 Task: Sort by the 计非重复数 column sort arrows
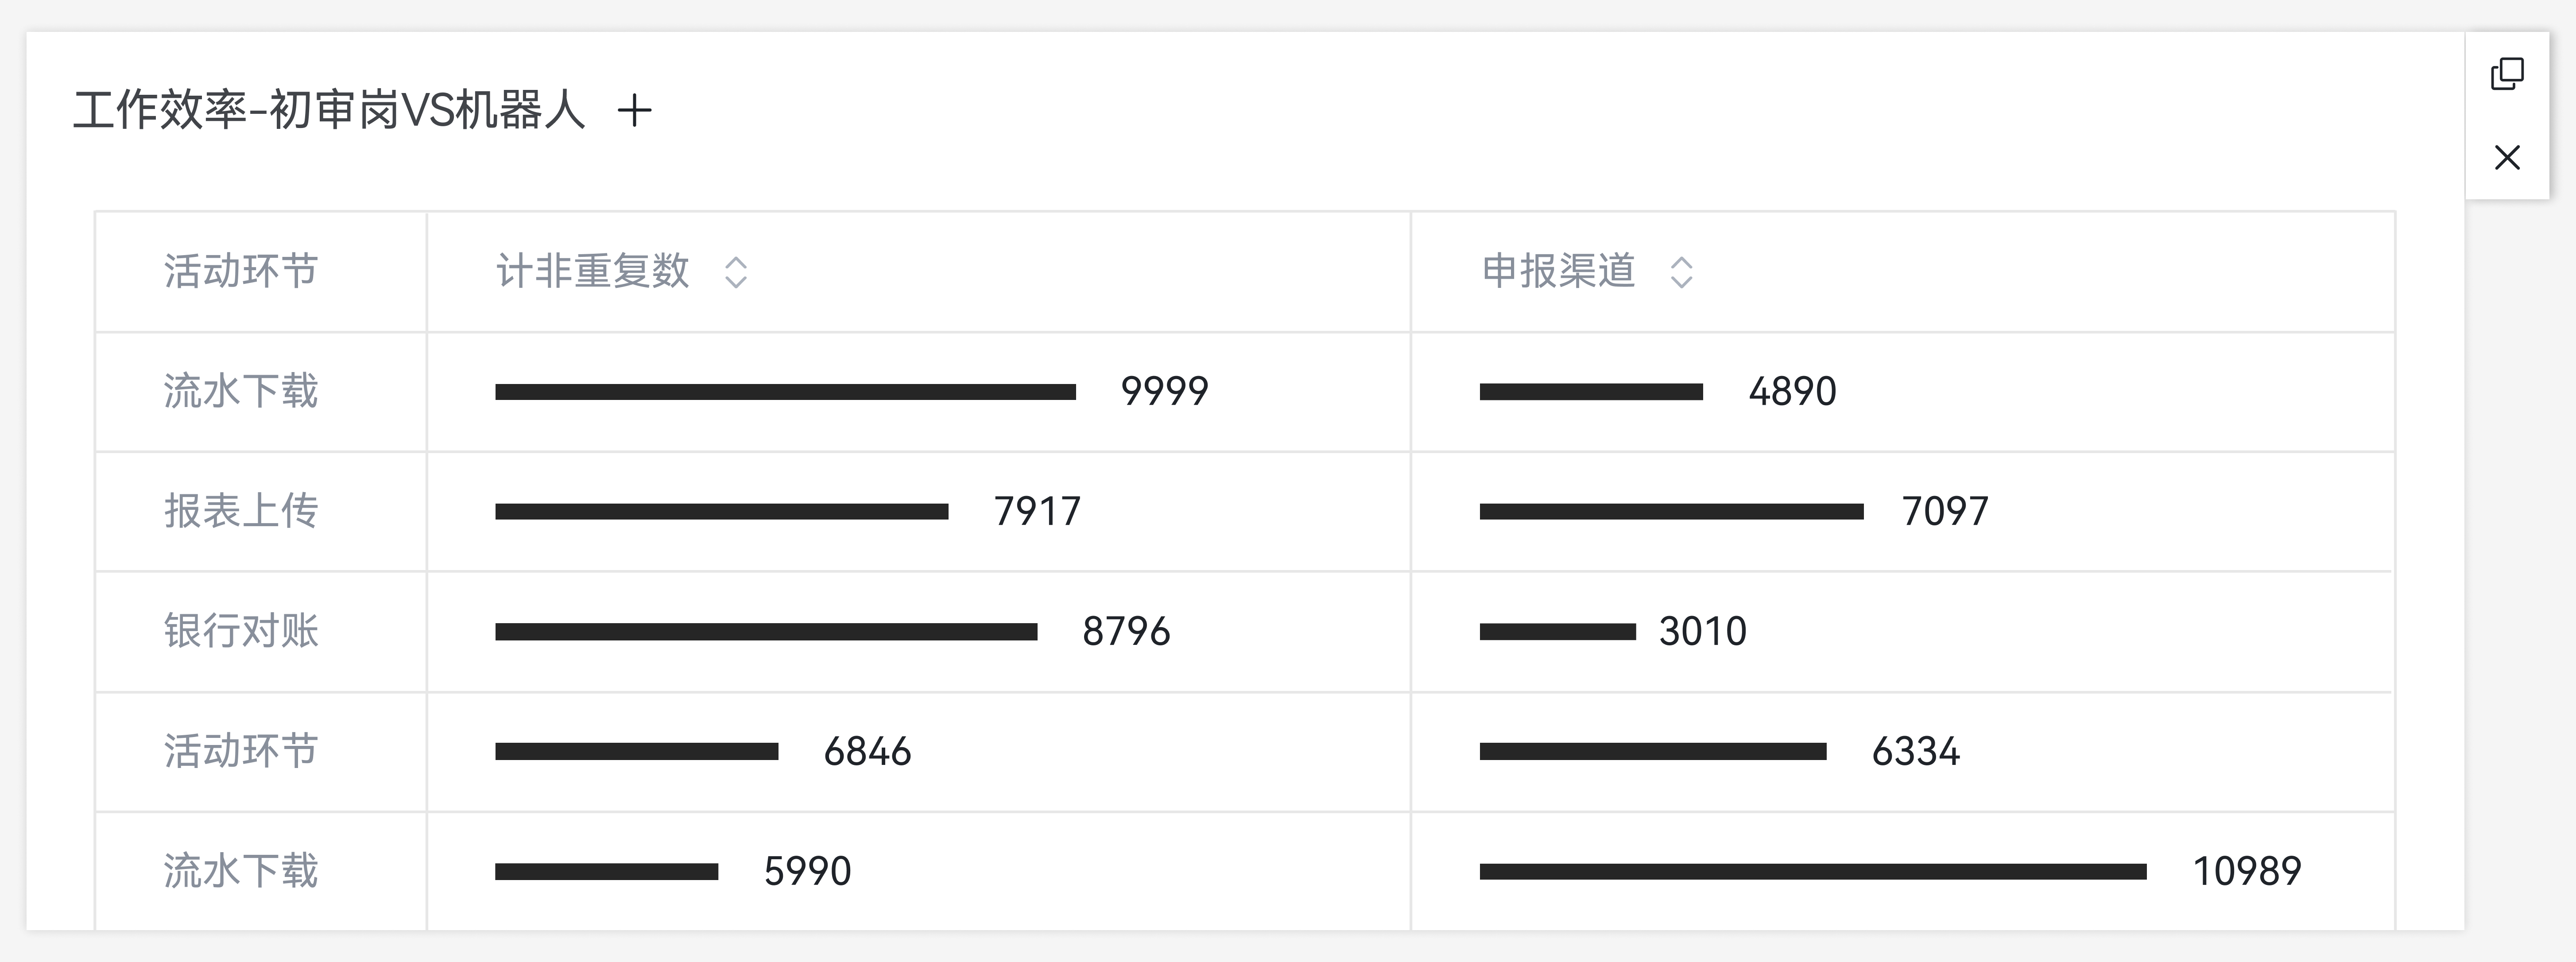tap(736, 272)
